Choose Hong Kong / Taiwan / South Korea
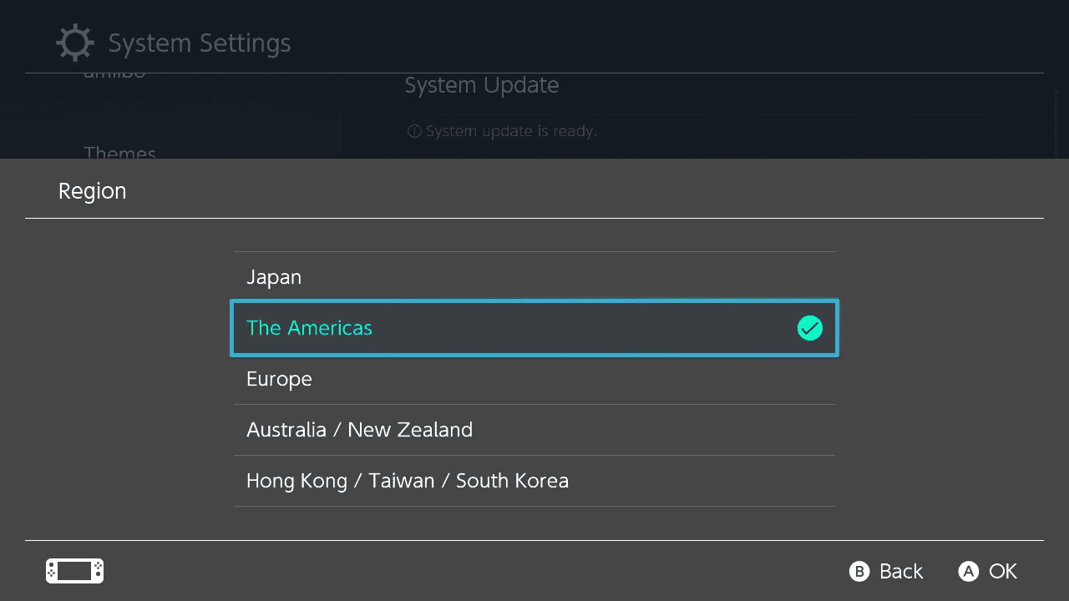This screenshot has height=601, width=1069. (534, 481)
